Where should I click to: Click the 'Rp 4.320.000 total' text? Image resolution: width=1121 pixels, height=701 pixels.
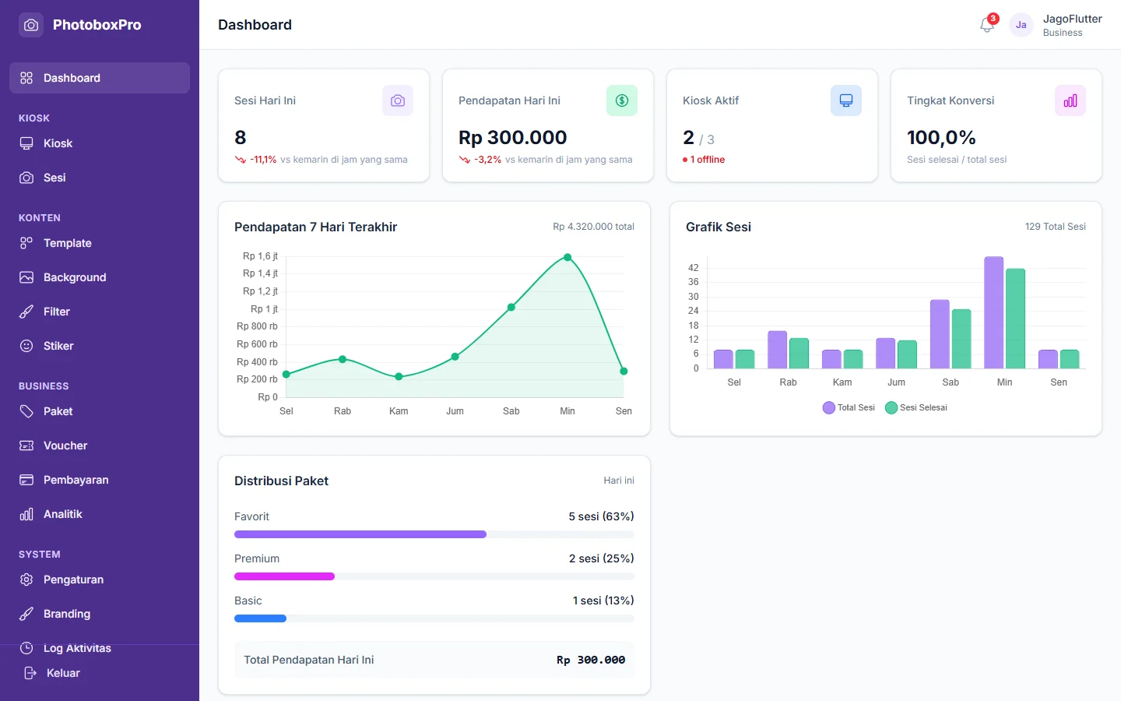point(593,227)
